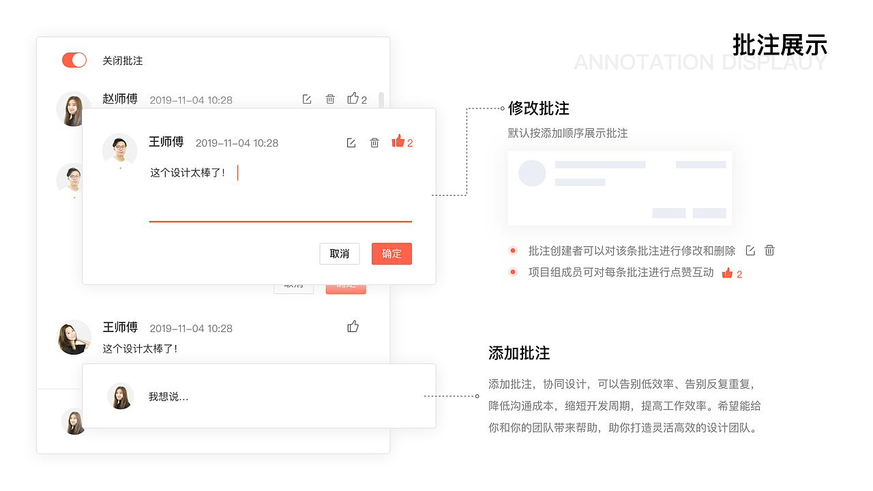Image resolution: width=873 pixels, height=491 pixels.
Task: Click the delete icon in 王师傅's dialog
Action: pos(374,143)
